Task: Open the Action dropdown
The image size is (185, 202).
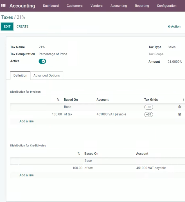Action: (174, 26)
